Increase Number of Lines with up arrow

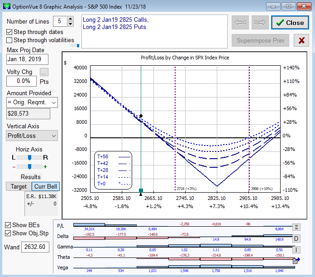tap(70, 19)
